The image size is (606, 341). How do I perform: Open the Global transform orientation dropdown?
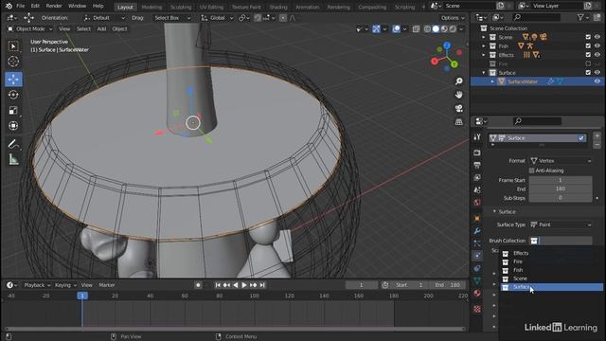pyautogui.click(x=217, y=18)
